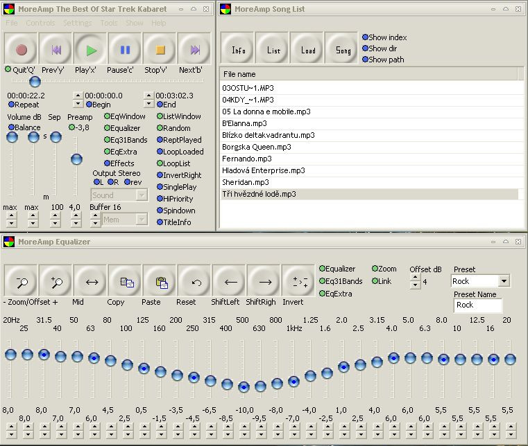Click the Preset Name field containing Rock
This screenshot has height=446, width=528.
478,305
